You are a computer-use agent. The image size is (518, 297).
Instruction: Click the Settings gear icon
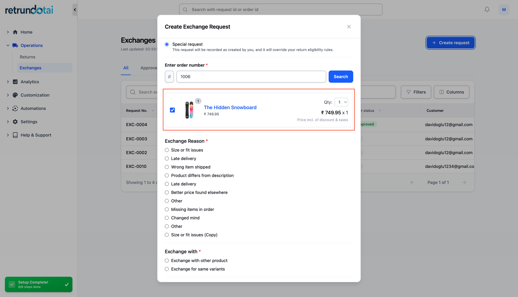tap(15, 122)
